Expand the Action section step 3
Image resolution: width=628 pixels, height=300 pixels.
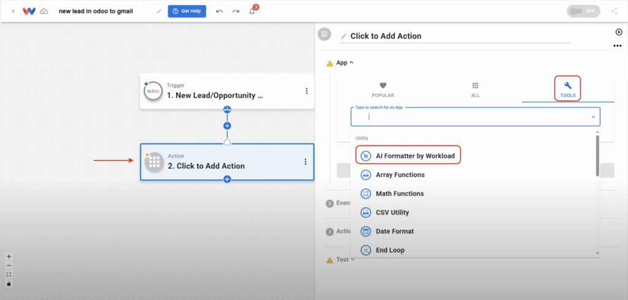pos(339,231)
